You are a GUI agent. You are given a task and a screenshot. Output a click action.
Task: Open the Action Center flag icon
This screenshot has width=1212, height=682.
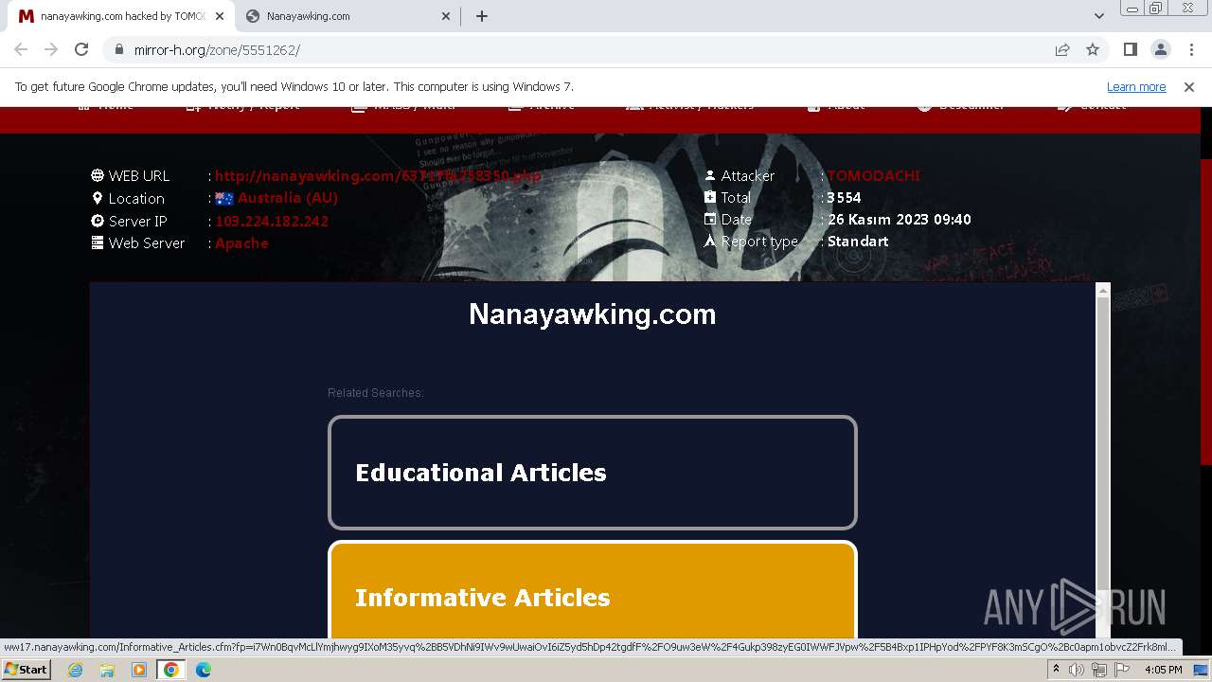pyautogui.click(x=1122, y=670)
